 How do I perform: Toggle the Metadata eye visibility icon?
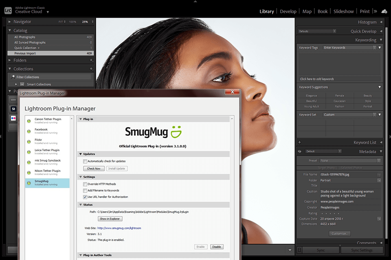coord(299,151)
